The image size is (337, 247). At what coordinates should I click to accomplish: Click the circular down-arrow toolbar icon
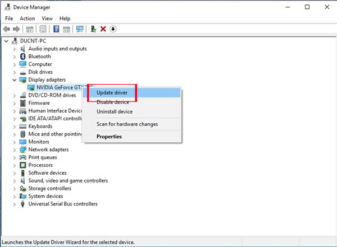tap(113, 29)
